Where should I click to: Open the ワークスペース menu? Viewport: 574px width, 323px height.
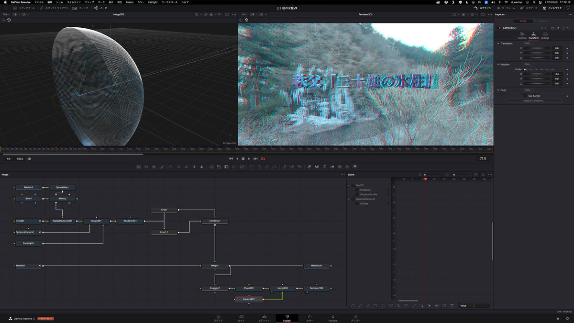(169, 2)
